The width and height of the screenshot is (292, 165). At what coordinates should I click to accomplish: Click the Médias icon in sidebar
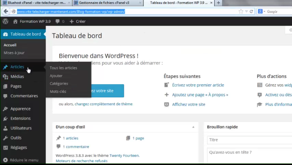(x=5, y=77)
